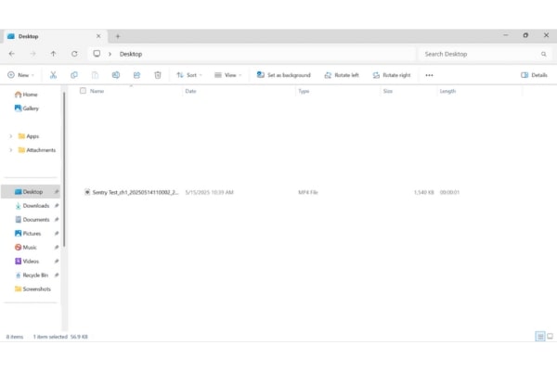Open Recycle Bin in the sidebar
Screen dimensions: 557x371
pos(32,275)
